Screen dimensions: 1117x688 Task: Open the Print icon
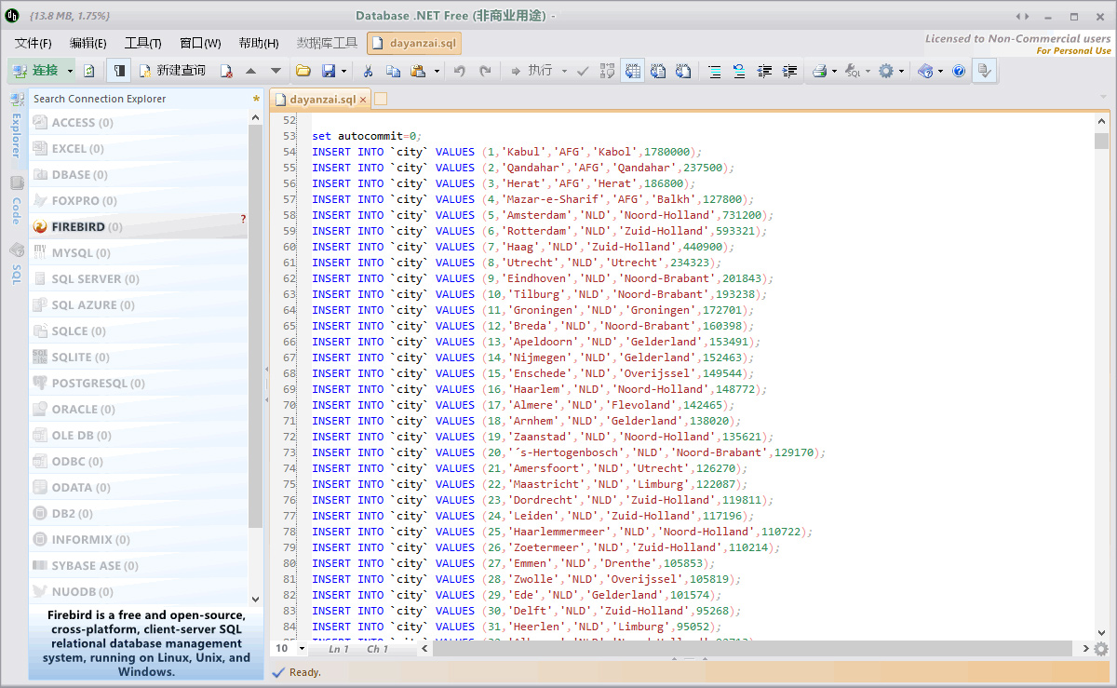point(819,71)
